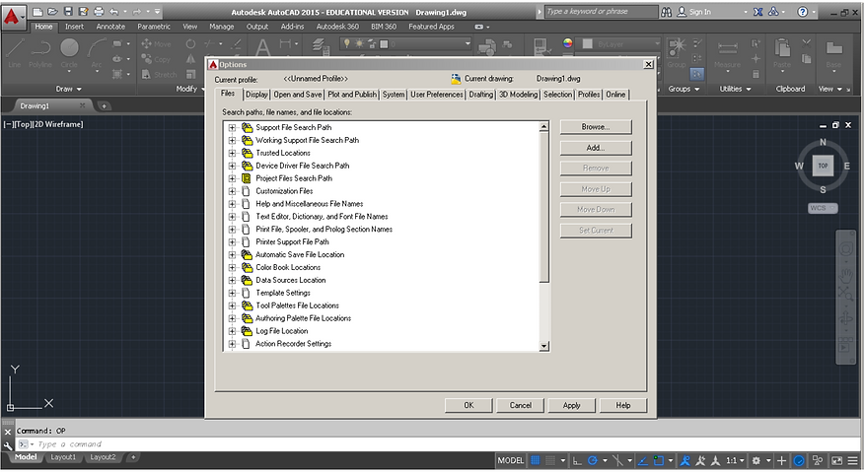Click the layer color square in layer dropdown
Viewport: 864px width, 473px height.
pyautogui.click(x=384, y=43)
